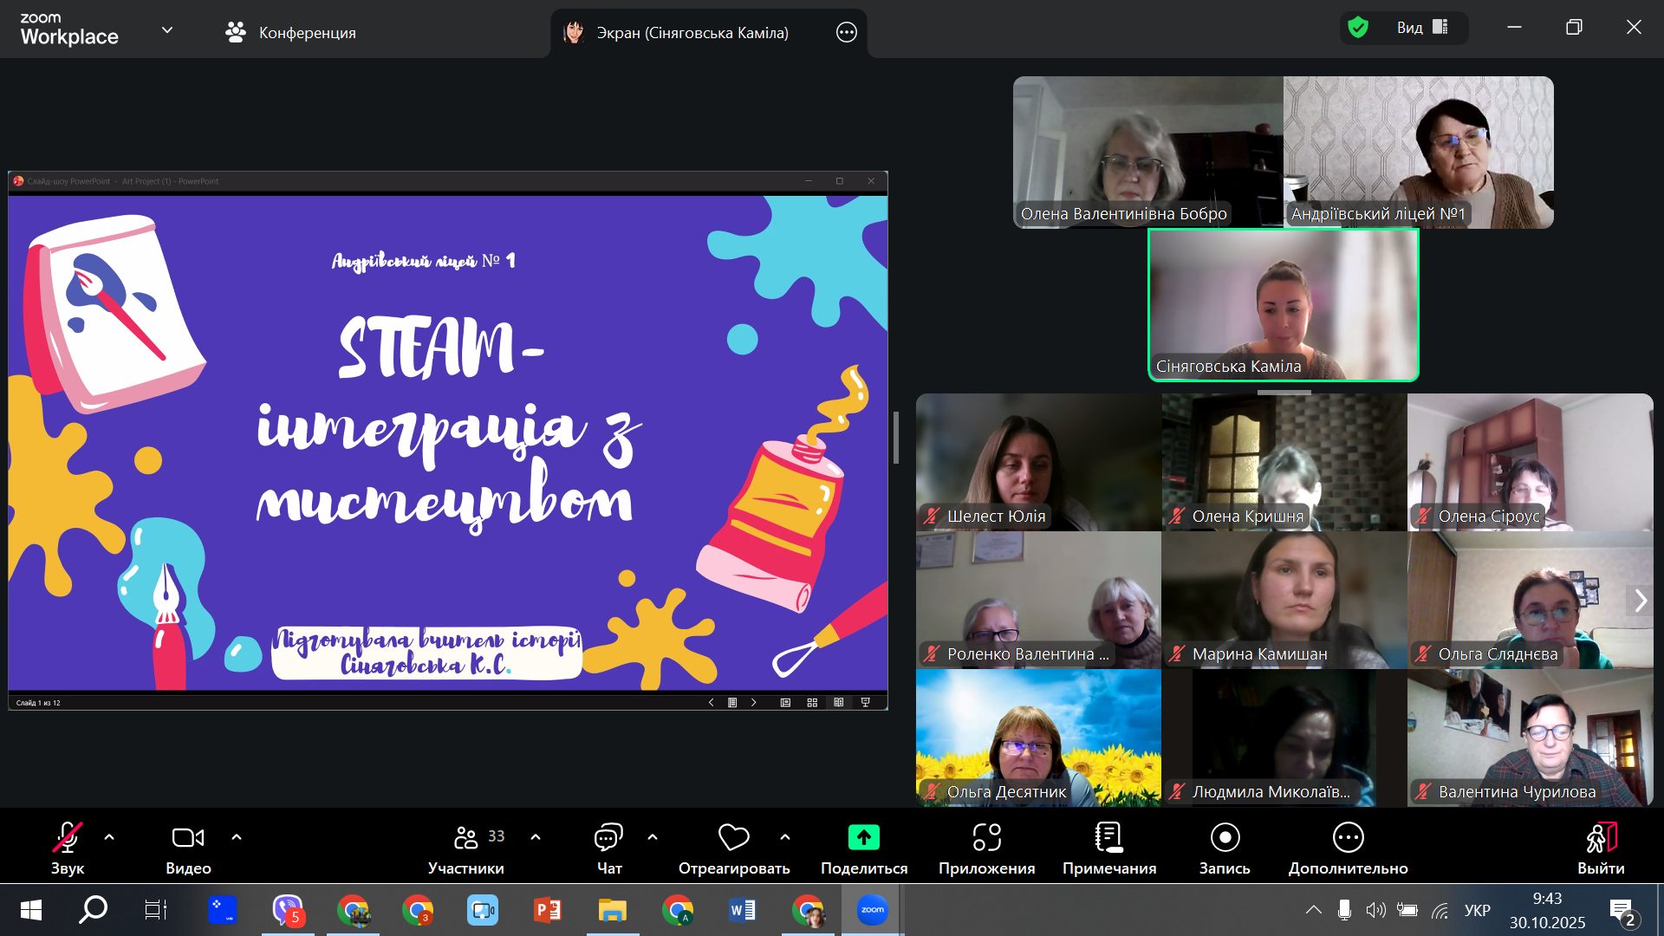
Task: Start recording with the Record button
Action: point(1225,838)
